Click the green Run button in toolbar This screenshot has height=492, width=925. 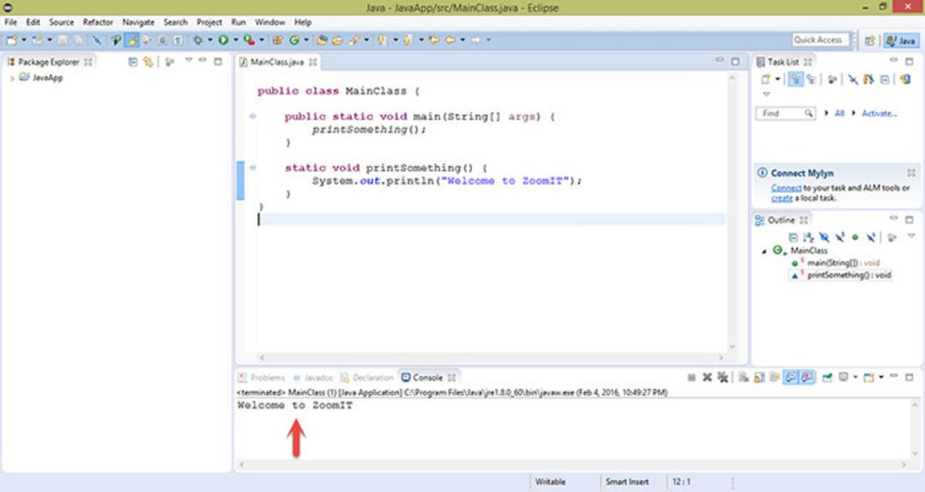tap(223, 40)
